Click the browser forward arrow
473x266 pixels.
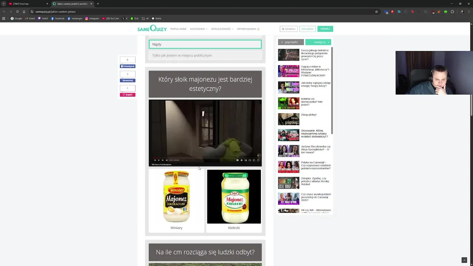(x=10, y=11)
